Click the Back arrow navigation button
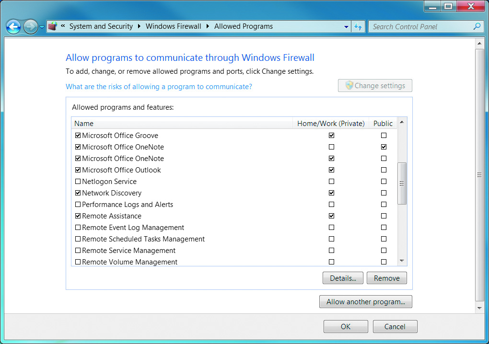The image size is (489, 344). (13, 27)
